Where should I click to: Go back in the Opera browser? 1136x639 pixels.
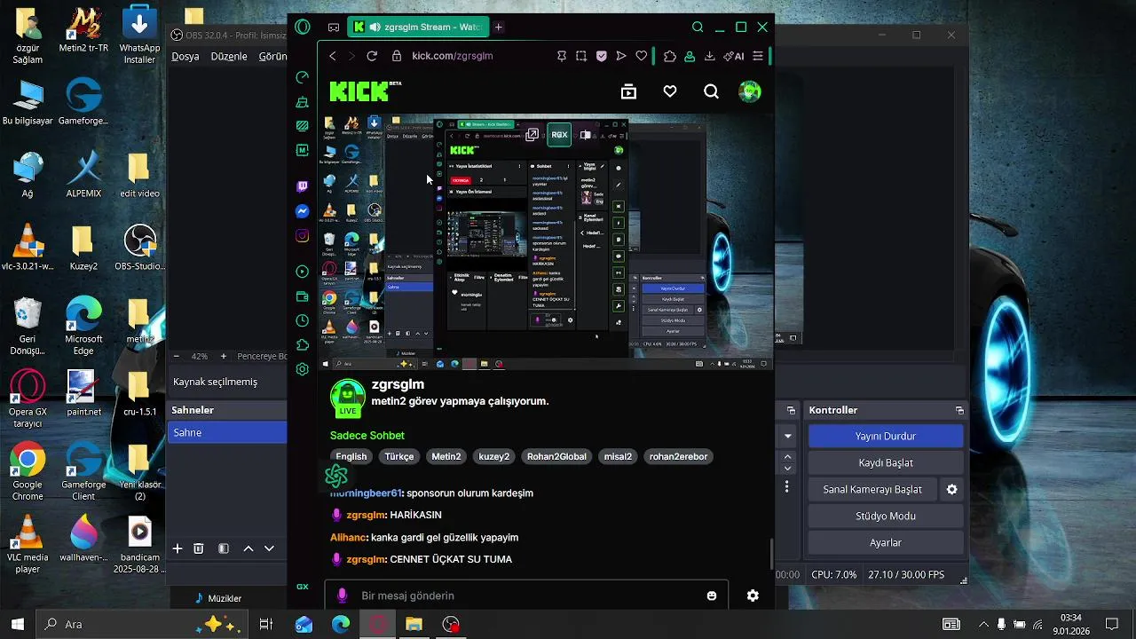pos(333,56)
